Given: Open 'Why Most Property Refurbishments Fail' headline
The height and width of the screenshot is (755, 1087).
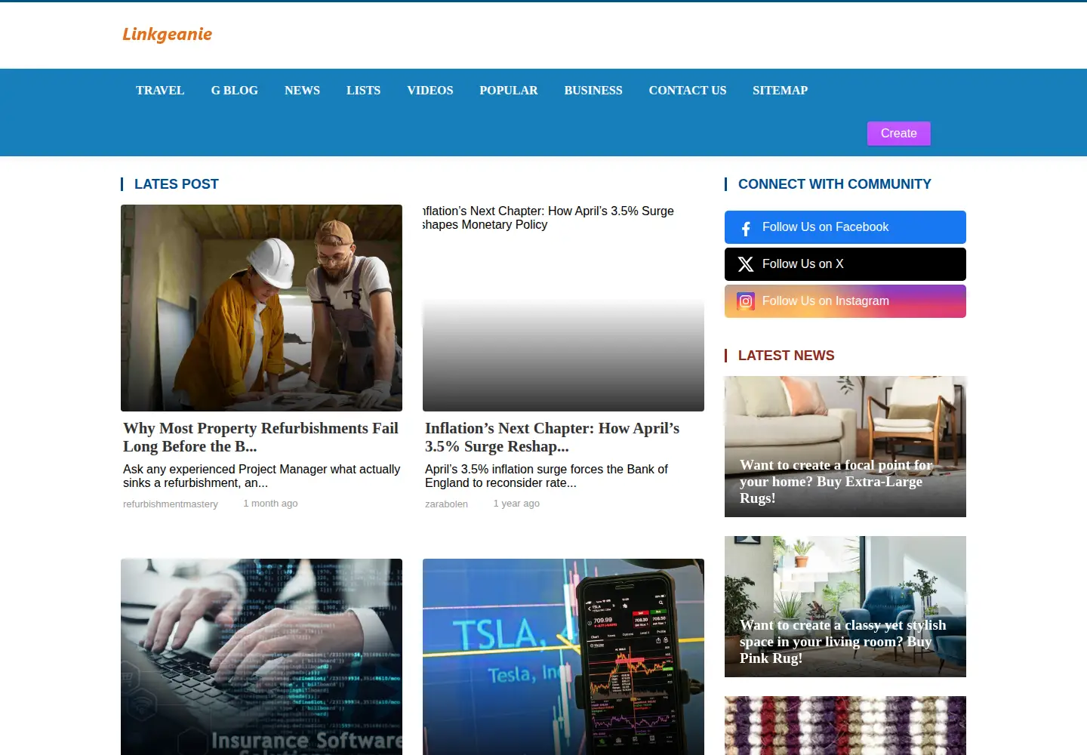Looking at the screenshot, I should tap(261, 437).
